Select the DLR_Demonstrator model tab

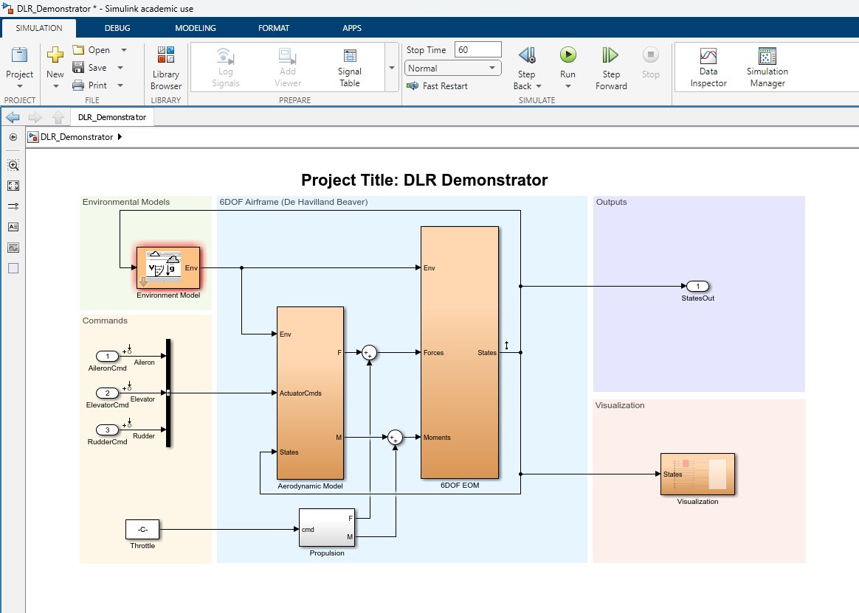pos(112,117)
